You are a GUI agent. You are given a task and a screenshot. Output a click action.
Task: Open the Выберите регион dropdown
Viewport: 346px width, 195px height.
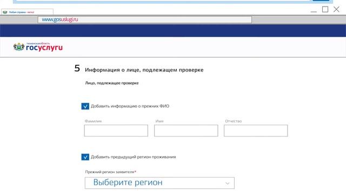pyautogui.click(x=159, y=183)
